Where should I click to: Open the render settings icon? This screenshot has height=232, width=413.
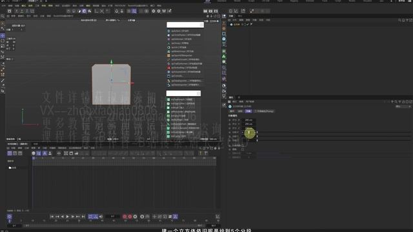pos(216,11)
